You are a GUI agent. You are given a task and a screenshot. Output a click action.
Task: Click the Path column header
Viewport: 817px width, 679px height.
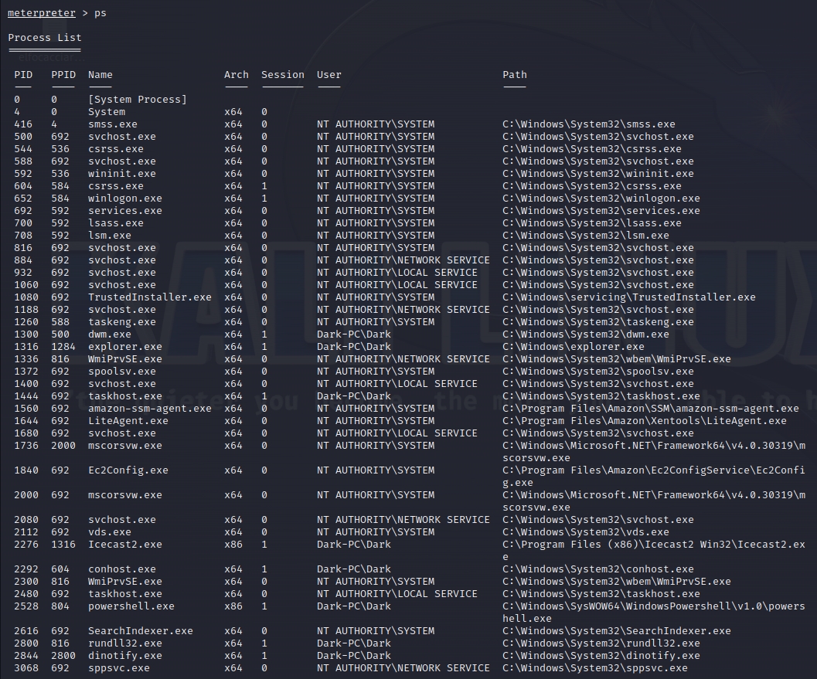tap(515, 75)
